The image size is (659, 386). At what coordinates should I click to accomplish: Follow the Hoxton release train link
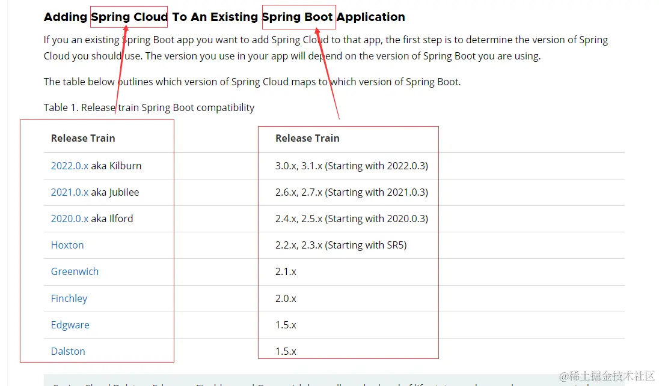pos(67,245)
